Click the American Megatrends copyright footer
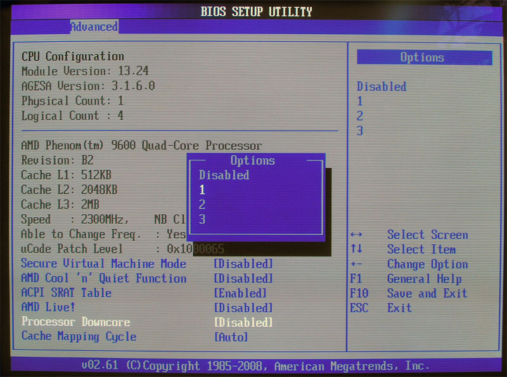507x377 pixels. tap(255, 366)
